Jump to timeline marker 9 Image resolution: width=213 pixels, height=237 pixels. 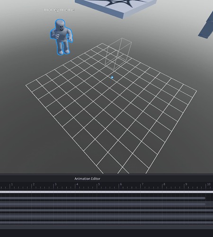click(186, 184)
